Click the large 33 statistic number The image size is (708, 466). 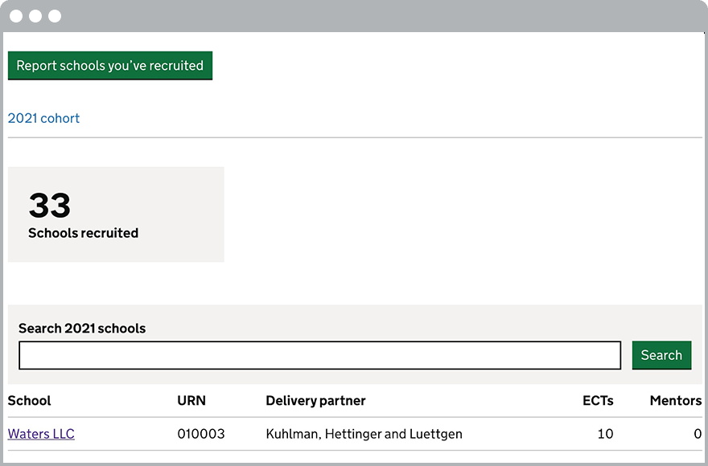[50, 206]
